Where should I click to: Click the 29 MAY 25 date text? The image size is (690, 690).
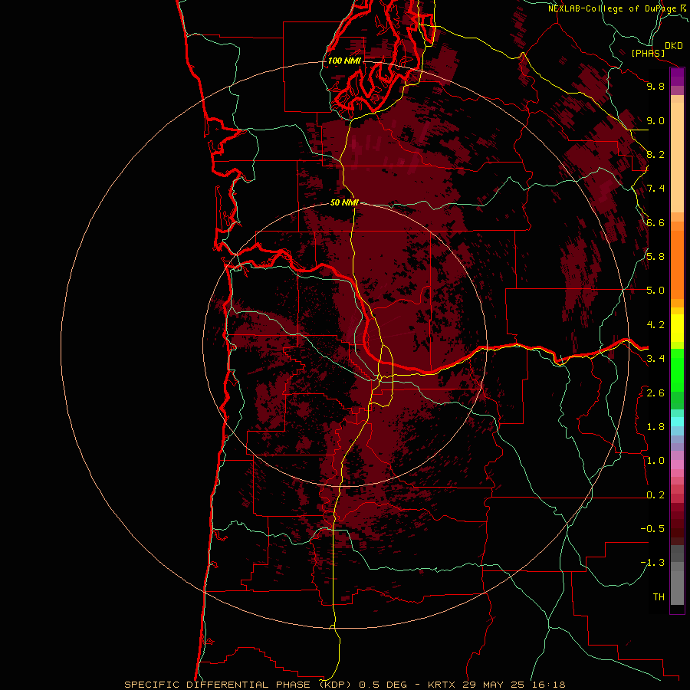[x=491, y=685]
